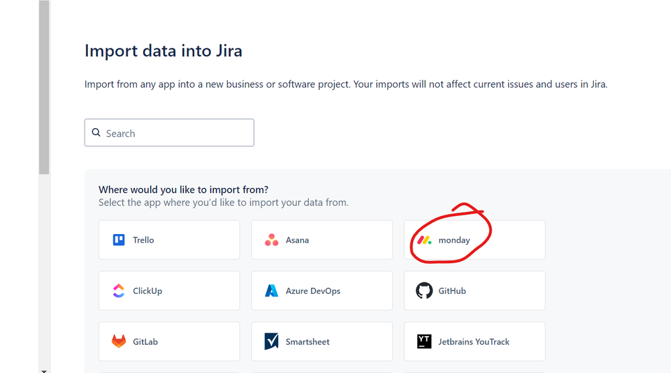
Task: Choose the Jetbrains YouTrack import card
Action: click(475, 341)
